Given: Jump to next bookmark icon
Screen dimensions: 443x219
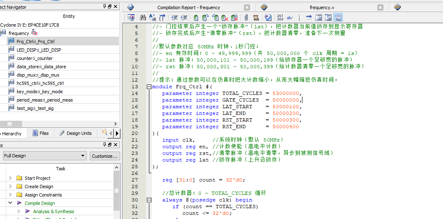Looking at the screenshot, I should point(205,17).
